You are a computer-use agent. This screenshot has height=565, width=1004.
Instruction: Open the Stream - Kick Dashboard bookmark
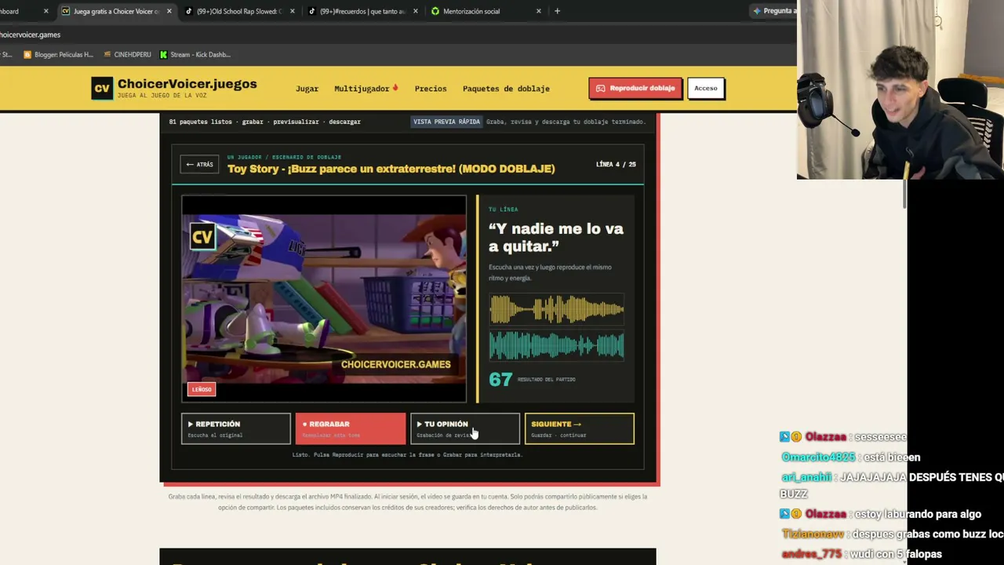coord(195,55)
